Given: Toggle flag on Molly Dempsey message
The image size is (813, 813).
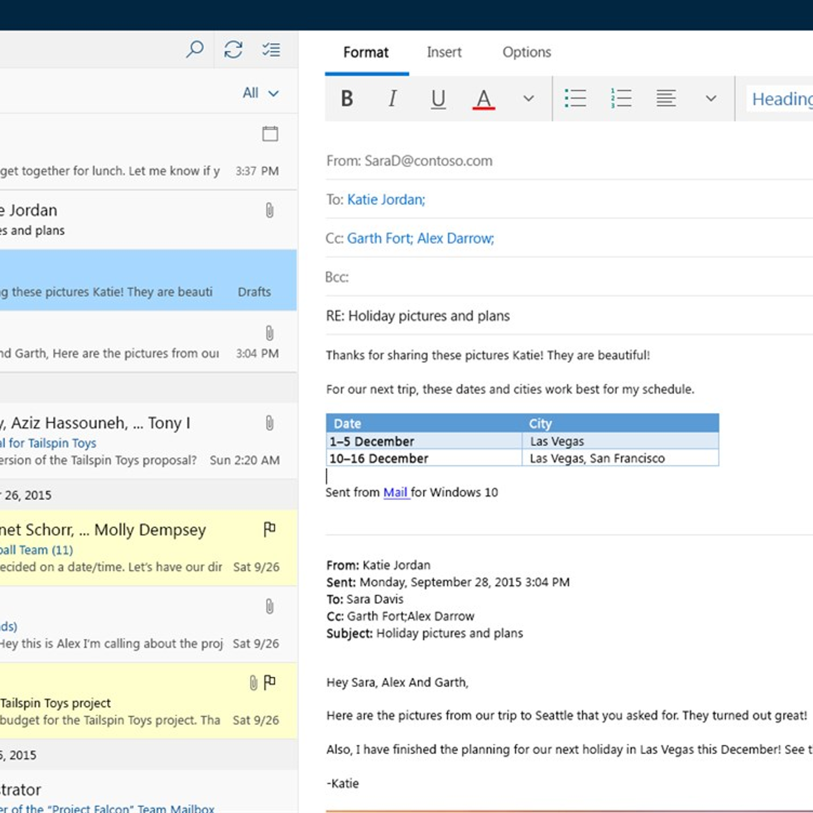Looking at the screenshot, I should 269,529.
